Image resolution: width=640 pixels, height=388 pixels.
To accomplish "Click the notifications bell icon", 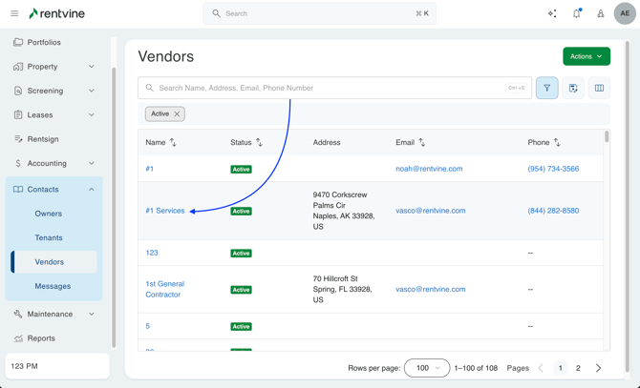I will 576,13.
